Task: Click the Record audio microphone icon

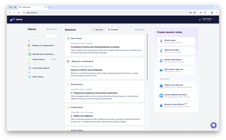Action: pos(161,41)
